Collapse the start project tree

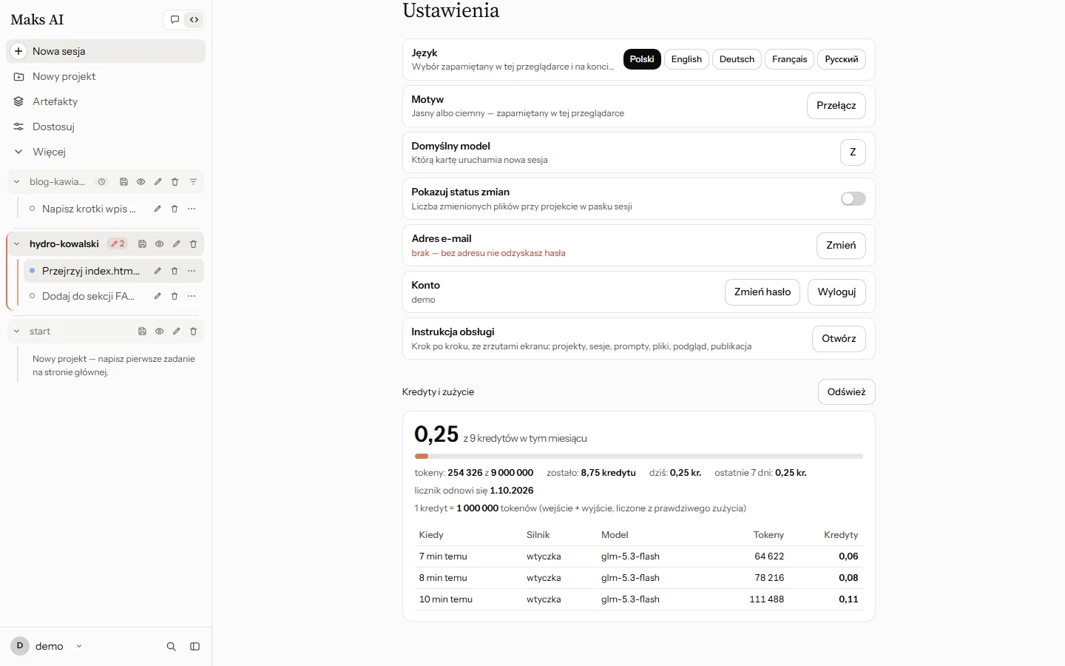[x=17, y=332]
